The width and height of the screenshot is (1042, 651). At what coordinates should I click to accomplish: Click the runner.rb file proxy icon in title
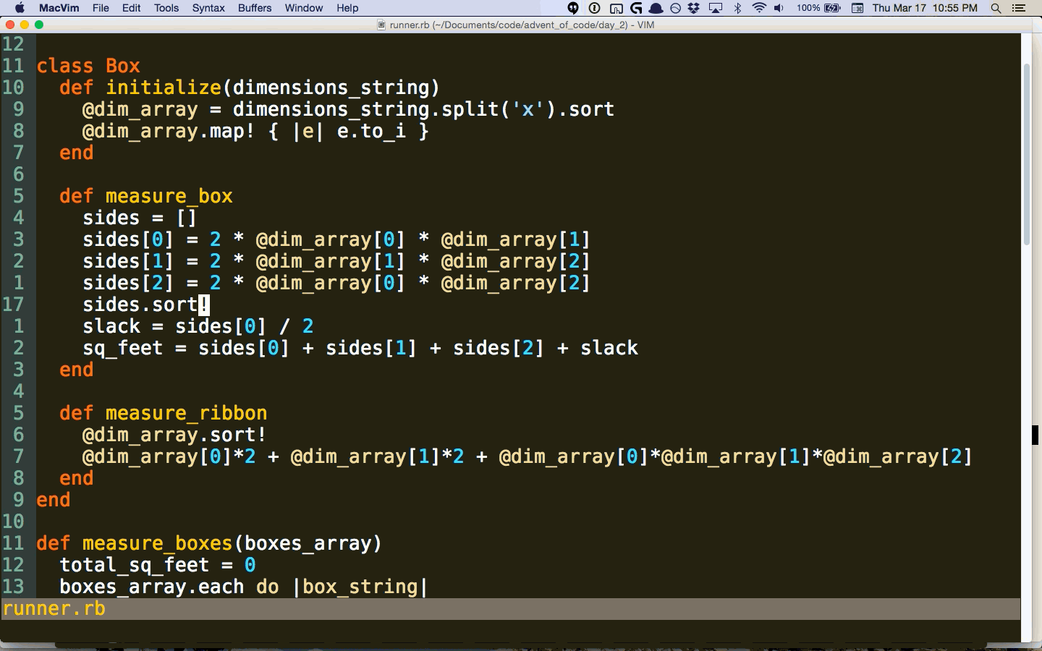pyautogui.click(x=381, y=25)
